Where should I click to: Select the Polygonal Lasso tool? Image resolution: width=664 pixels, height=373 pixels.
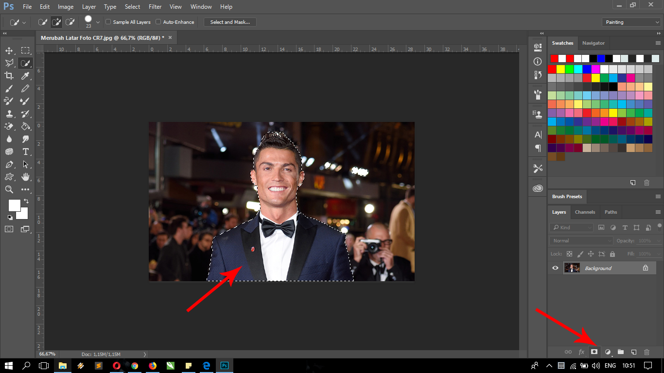[x=9, y=63]
